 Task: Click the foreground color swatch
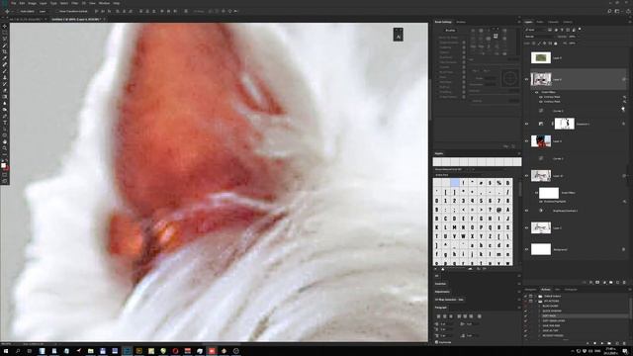[4, 165]
